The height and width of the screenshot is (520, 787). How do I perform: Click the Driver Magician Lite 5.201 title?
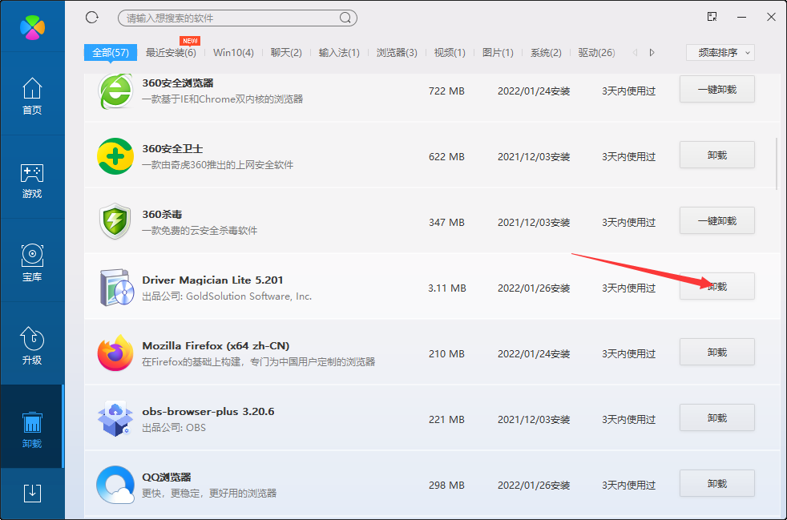coord(213,280)
